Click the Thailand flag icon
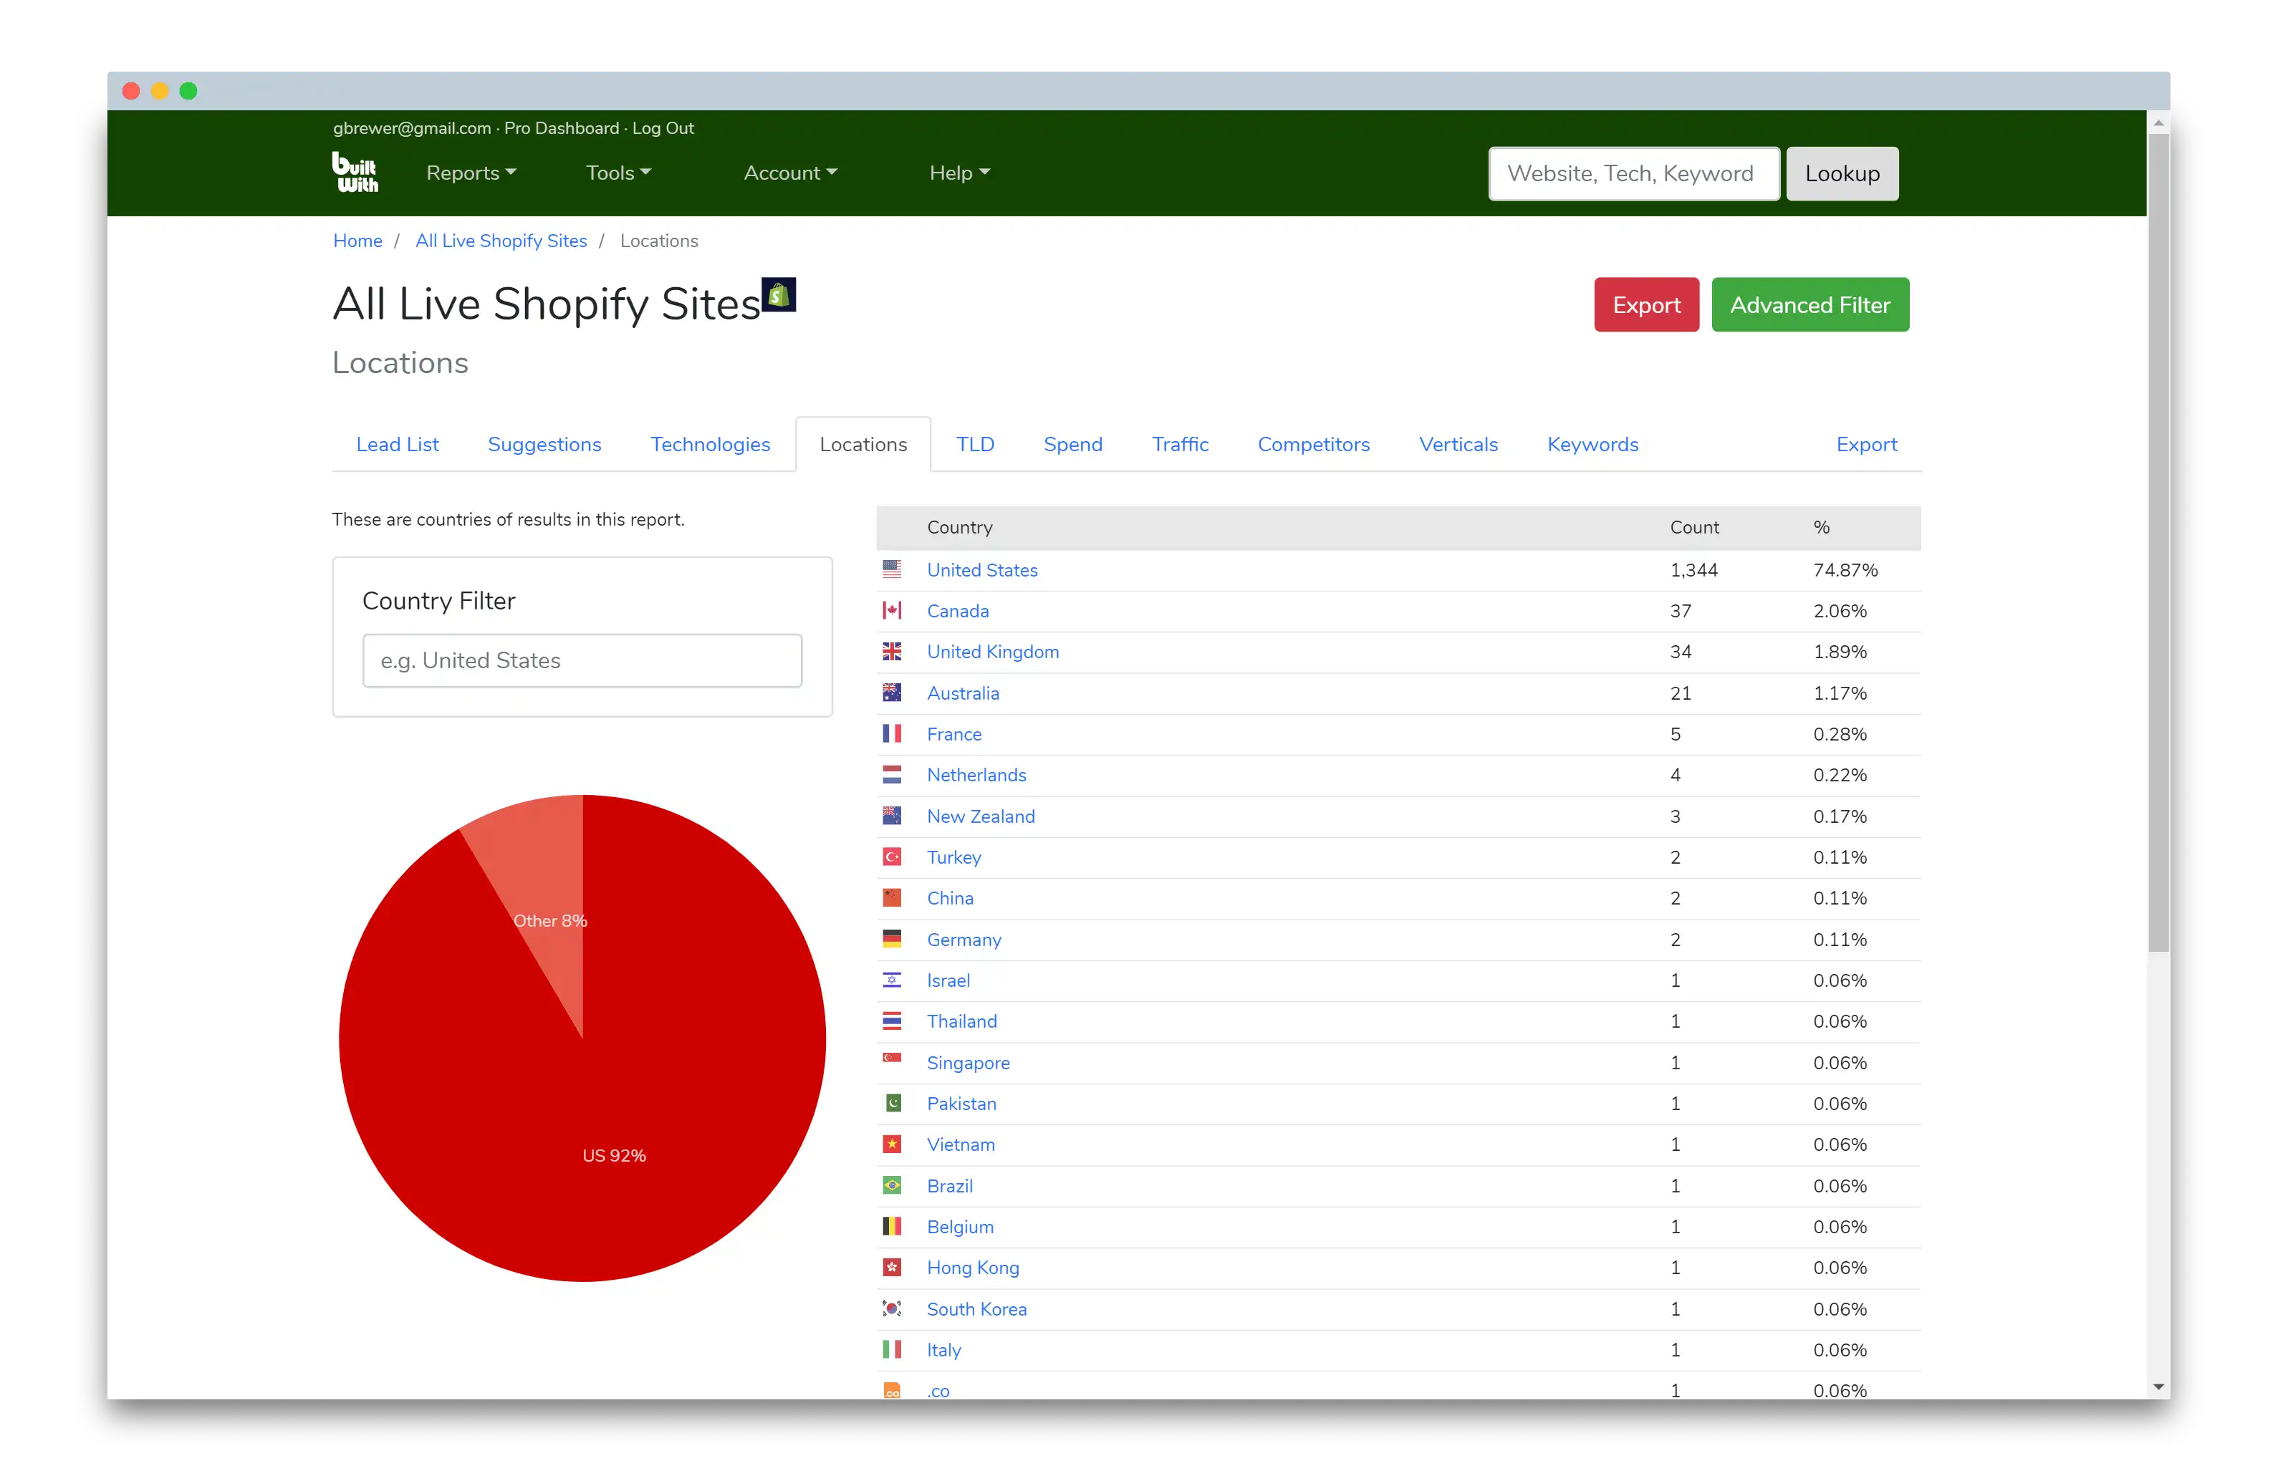This screenshot has height=1471, width=2278. coord(891,1021)
